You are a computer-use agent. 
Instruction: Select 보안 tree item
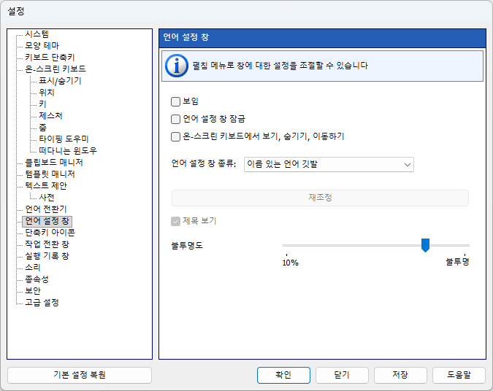click(33, 291)
